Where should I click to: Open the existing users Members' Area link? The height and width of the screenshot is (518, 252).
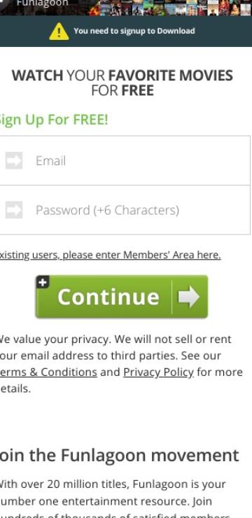pyautogui.click(x=111, y=255)
